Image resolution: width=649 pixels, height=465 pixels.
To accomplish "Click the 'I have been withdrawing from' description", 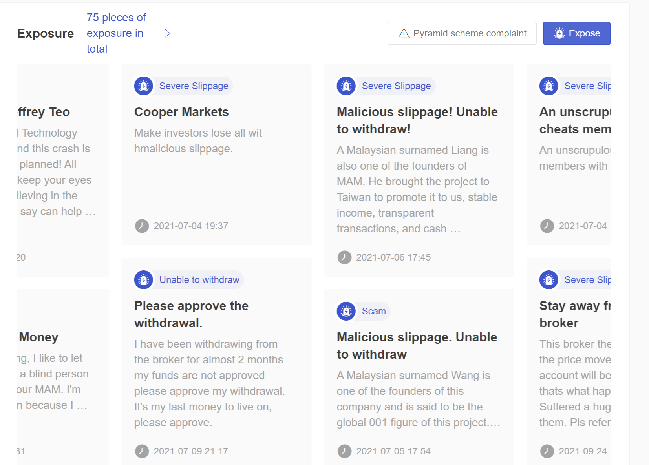I will tap(210, 383).
